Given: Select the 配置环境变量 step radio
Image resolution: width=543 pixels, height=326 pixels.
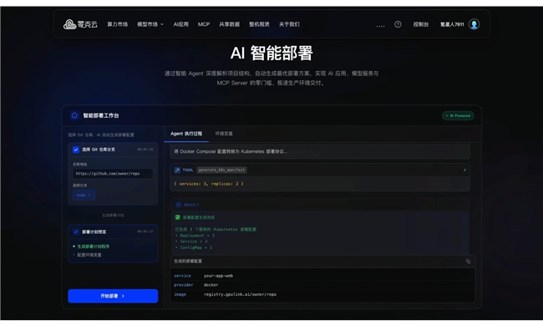Looking at the screenshot, I should [74, 255].
